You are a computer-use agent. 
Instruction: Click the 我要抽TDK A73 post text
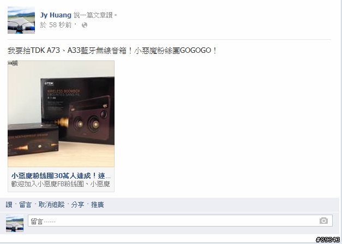coord(112,51)
